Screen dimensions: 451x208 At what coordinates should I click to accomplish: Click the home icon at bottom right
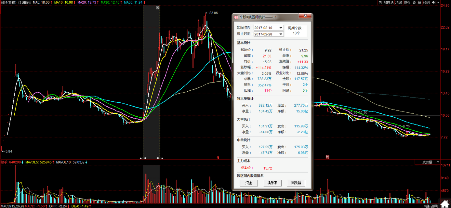pyautogui.click(x=444, y=204)
